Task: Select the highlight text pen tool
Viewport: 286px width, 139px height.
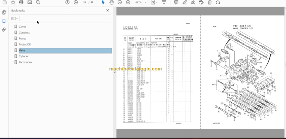Action: pyautogui.click(x=185, y=2)
